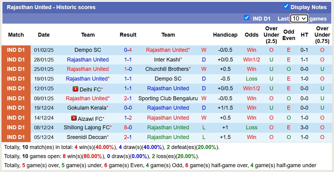Open the last games count dropdown

tap(299, 18)
